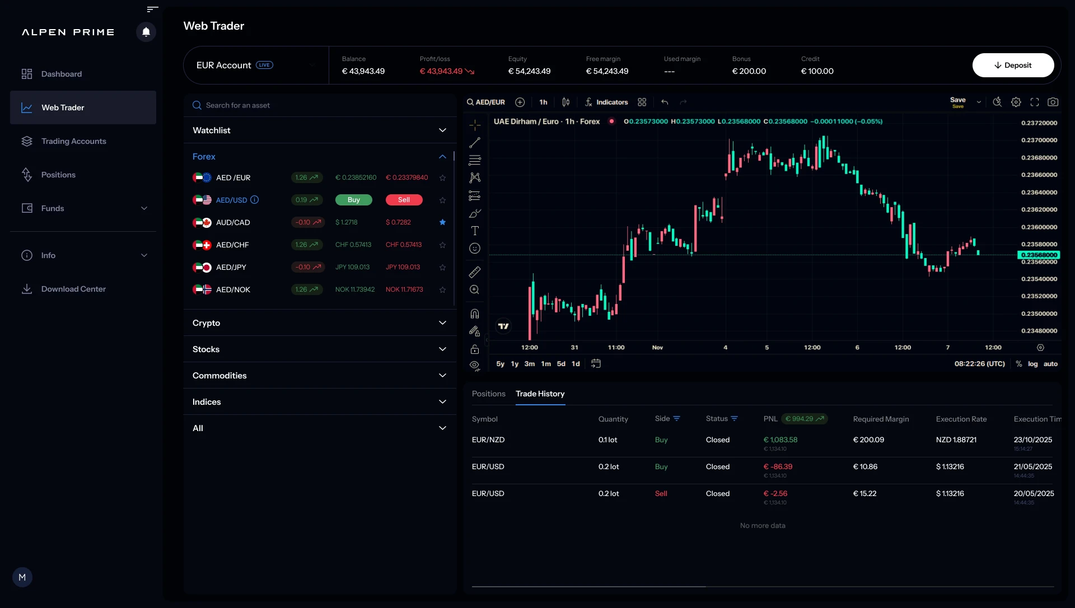
Task: Click Sell for AED/USD
Action: pyautogui.click(x=404, y=200)
